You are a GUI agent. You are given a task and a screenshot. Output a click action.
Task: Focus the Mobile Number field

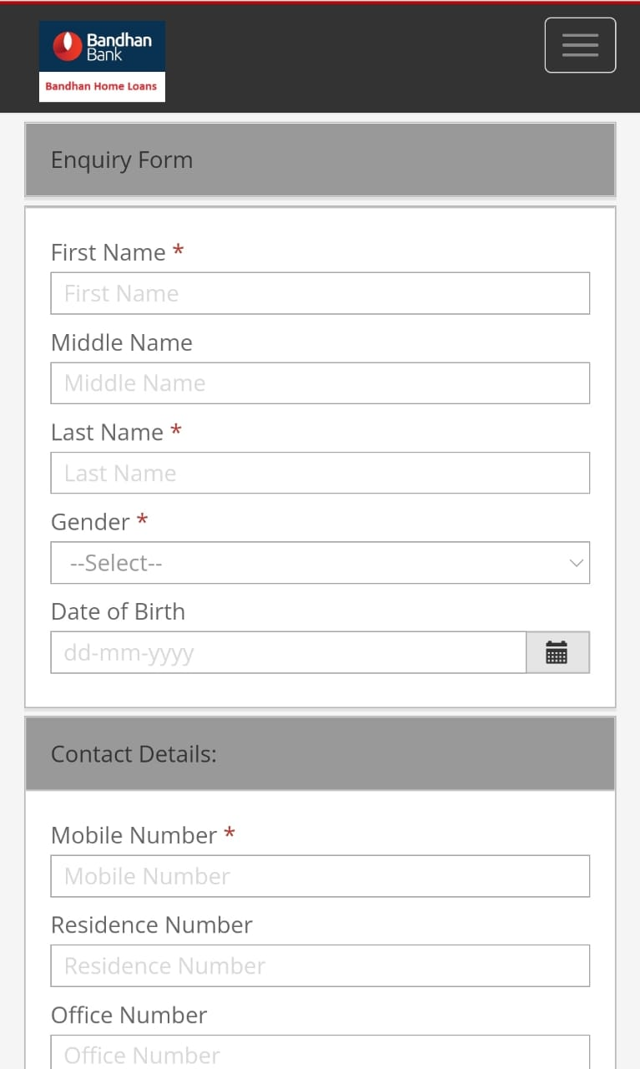tap(320, 876)
